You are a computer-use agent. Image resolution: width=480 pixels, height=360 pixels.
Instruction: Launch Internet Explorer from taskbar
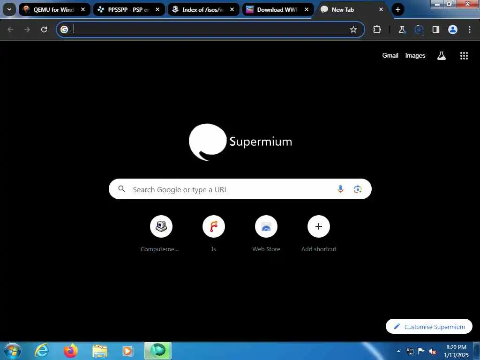[x=42, y=351]
